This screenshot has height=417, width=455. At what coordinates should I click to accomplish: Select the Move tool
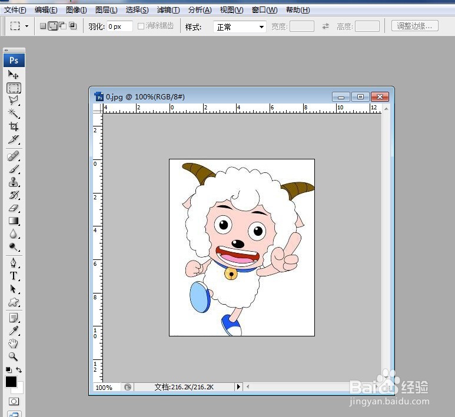click(14, 75)
